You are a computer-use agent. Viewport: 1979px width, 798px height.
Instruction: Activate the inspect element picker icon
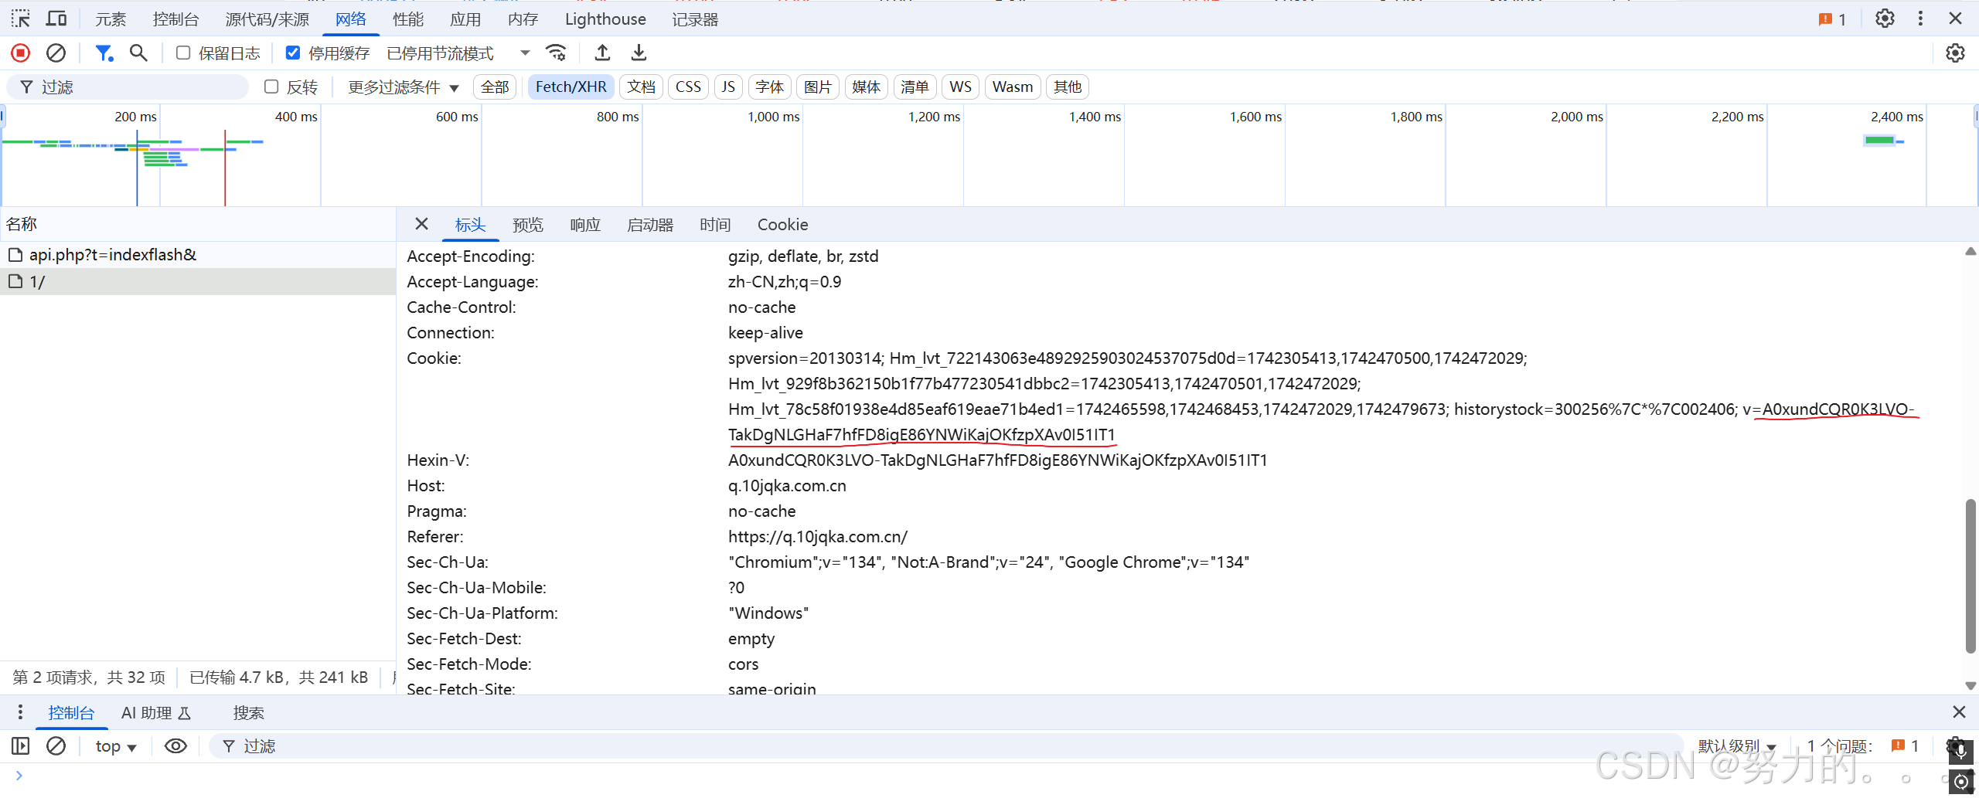point(21,19)
